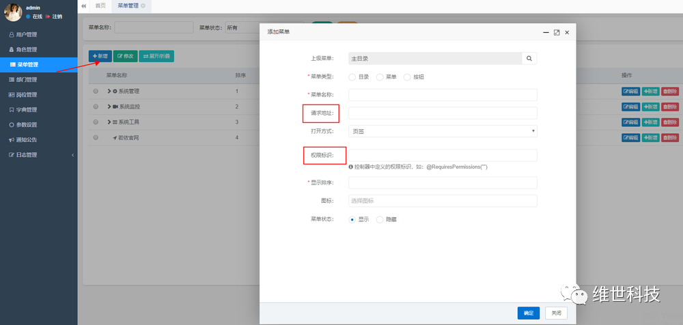Viewport: 683px width, 325px height.
Task: Click the dialog 菜单名称 input
Action: coord(443,94)
